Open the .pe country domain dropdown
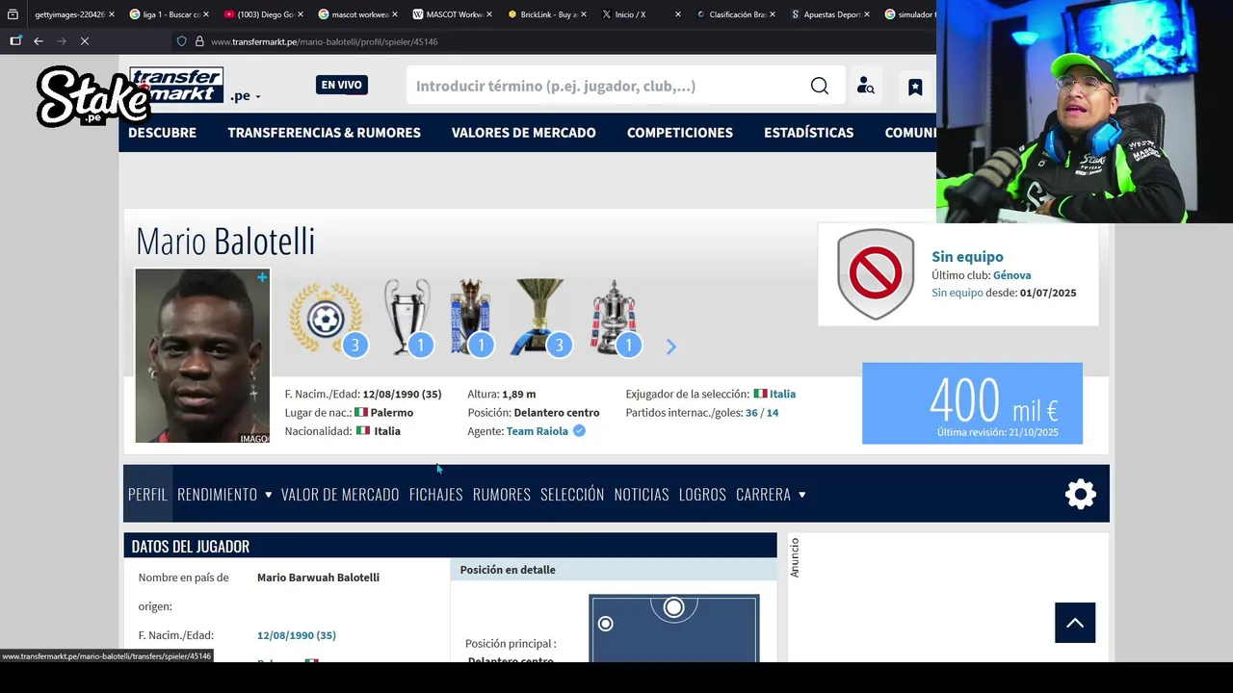 246,95
